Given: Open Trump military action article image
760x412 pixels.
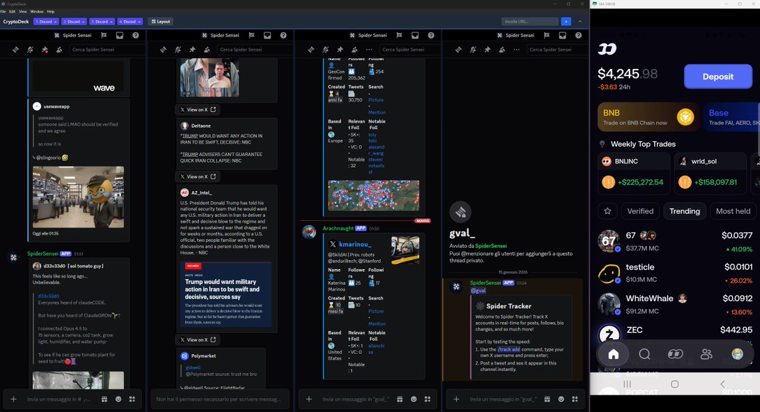Looking at the screenshot, I should pos(226,293).
